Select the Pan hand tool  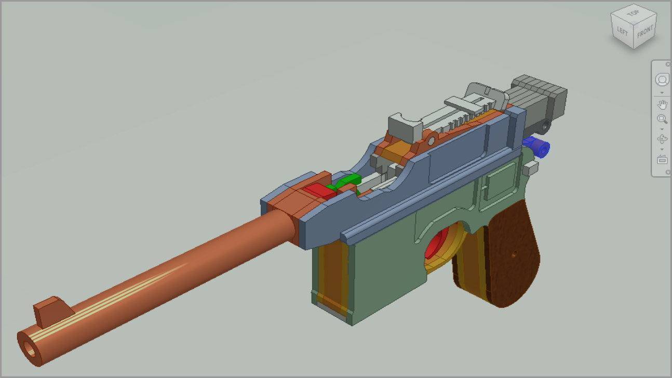pyautogui.click(x=662, y=104)
